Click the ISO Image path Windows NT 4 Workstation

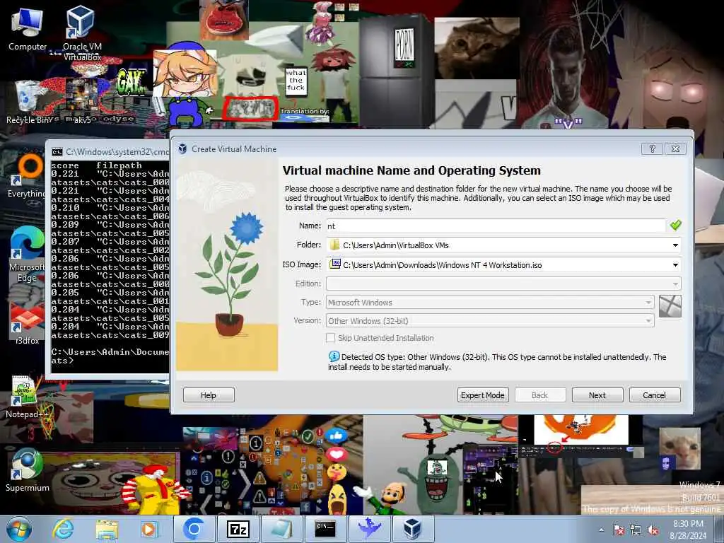pyautogui.click(x=503, y=265)
